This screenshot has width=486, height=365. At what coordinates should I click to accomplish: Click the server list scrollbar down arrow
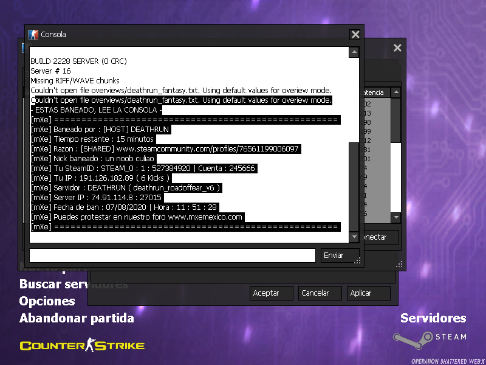[396, 217]
